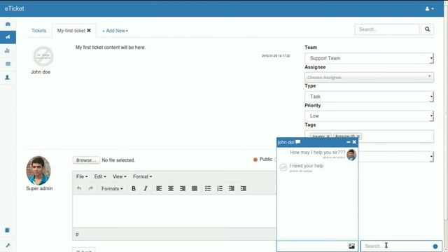Open the Type dropdown showing Task
Image resolution: width=448 pixels, height=252 pixels.
point(369,97)
